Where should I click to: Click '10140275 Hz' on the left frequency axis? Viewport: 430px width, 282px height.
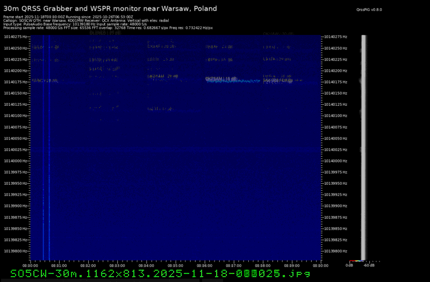[x=16, y=37]
